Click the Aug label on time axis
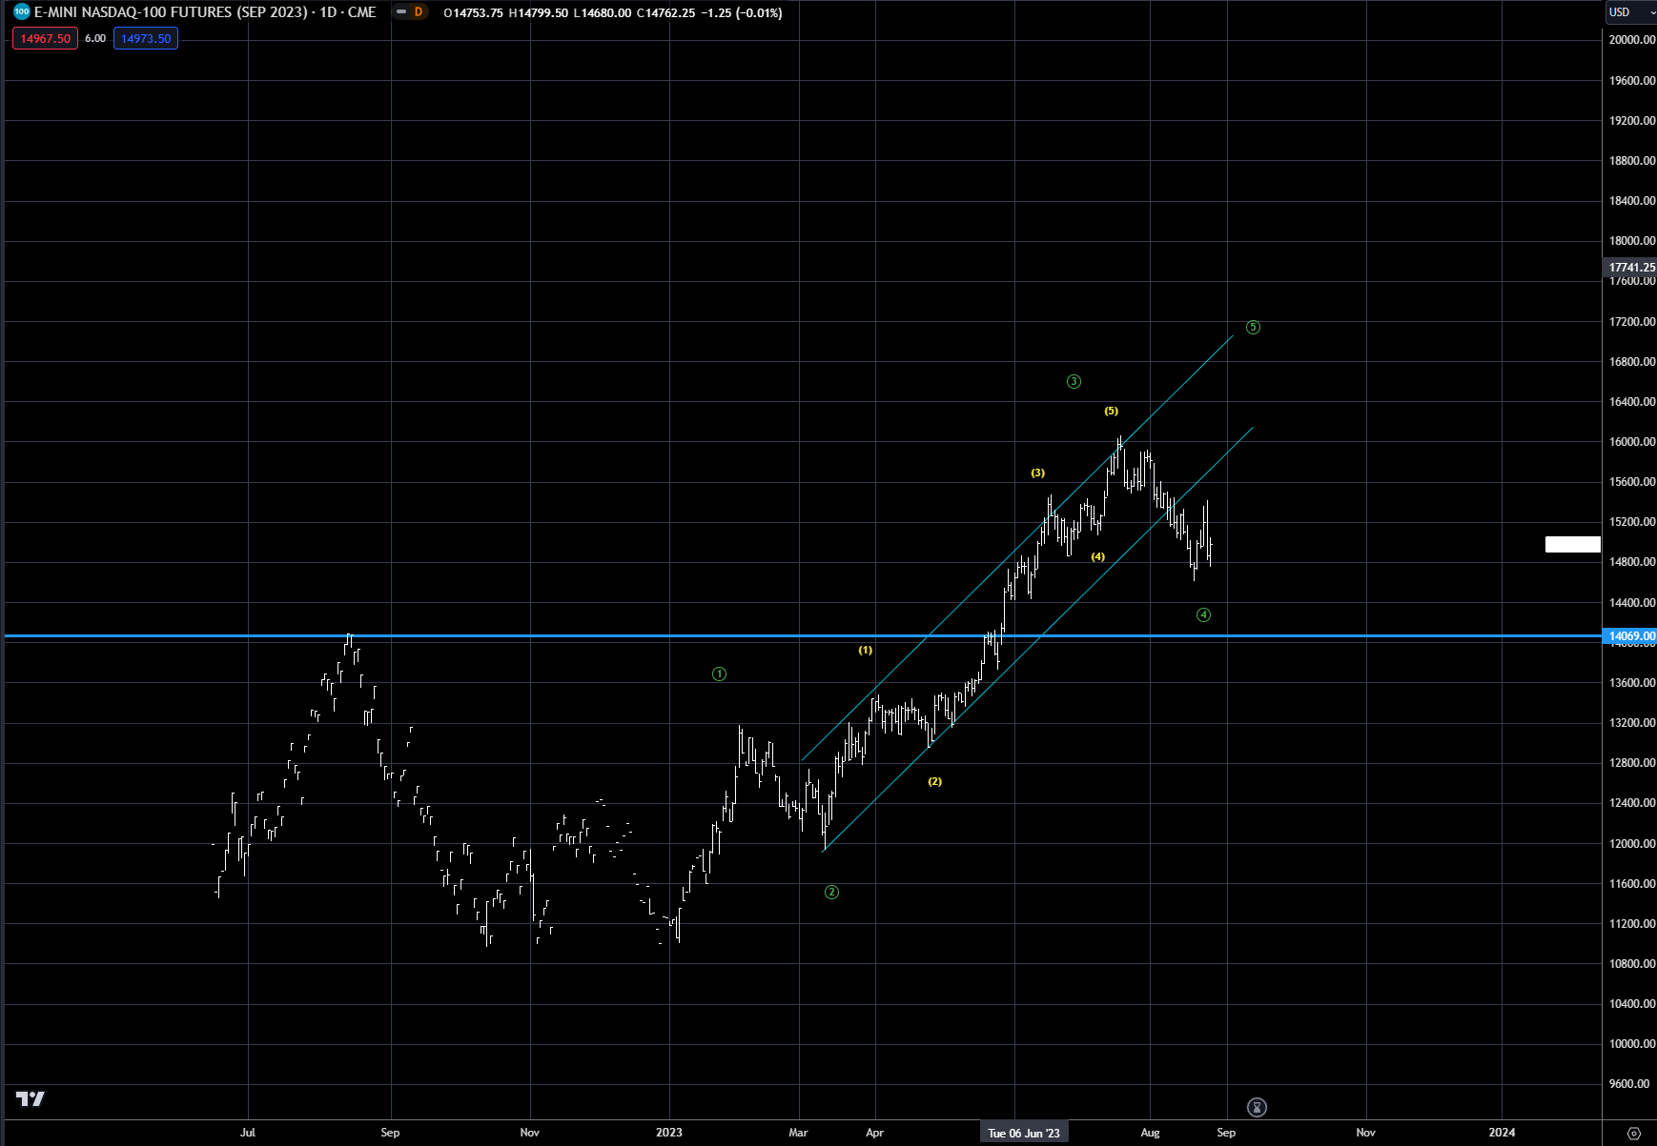Viewport: 1657px width, 1146px height. (1151, 1133)
